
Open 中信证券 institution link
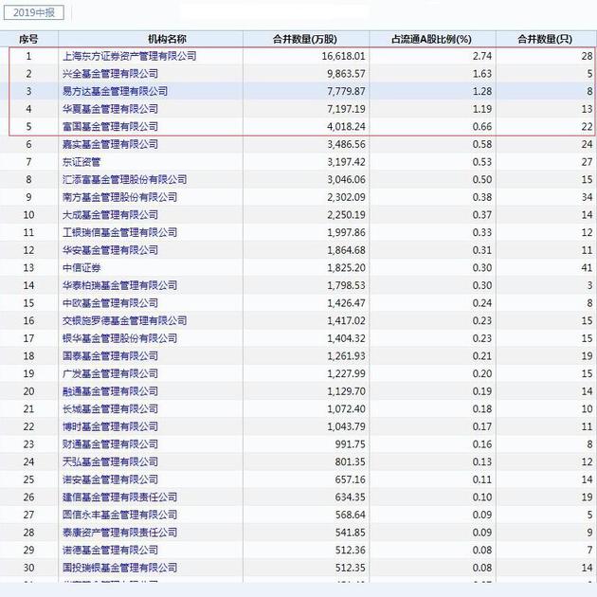tap(81, 267)
